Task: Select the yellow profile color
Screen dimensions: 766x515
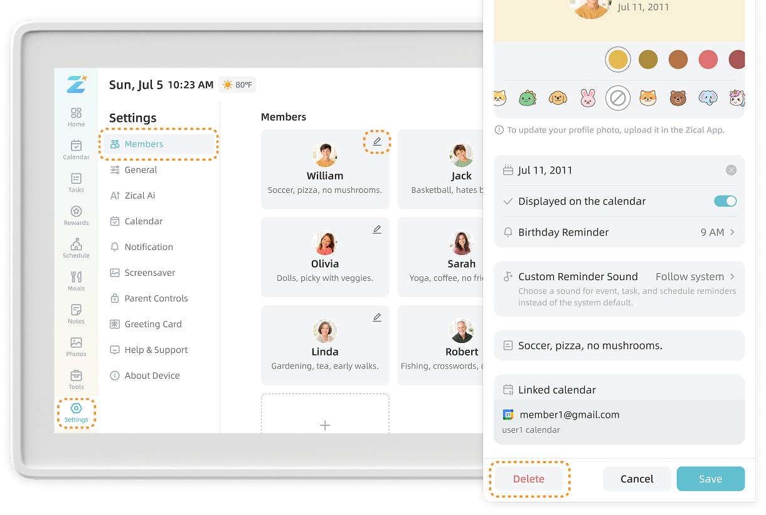Action: [618, 60]
